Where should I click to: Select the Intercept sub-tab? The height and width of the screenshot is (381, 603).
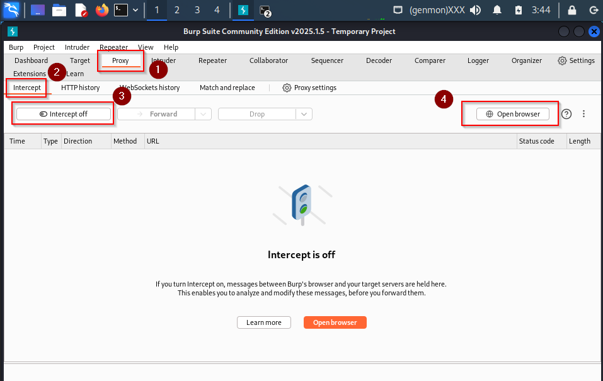click(x=27, y=88)
